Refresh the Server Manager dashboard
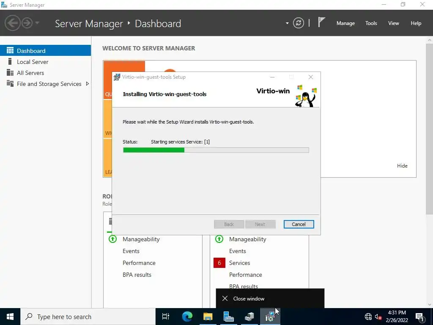 (x=298, y=23)
